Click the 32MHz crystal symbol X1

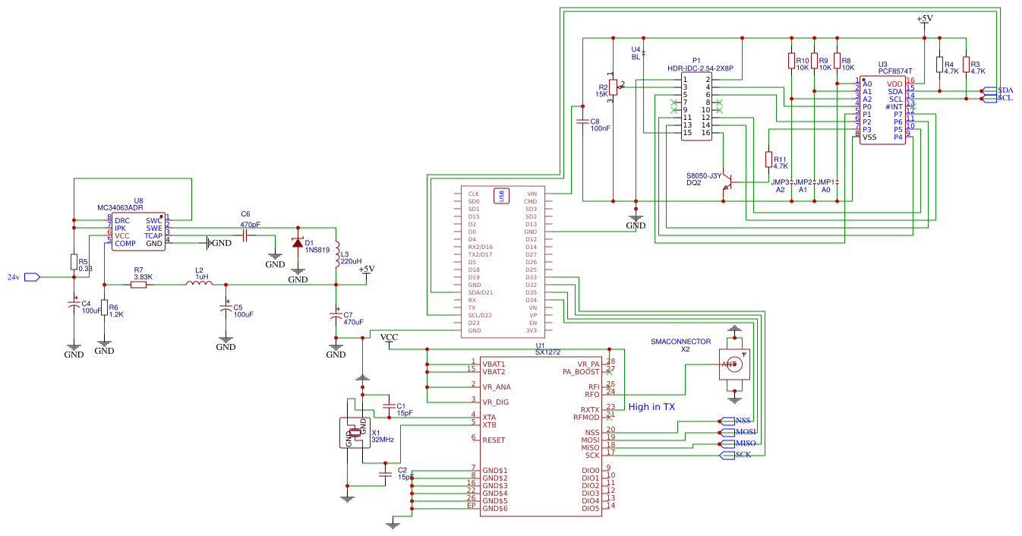(x=354, y=433)
